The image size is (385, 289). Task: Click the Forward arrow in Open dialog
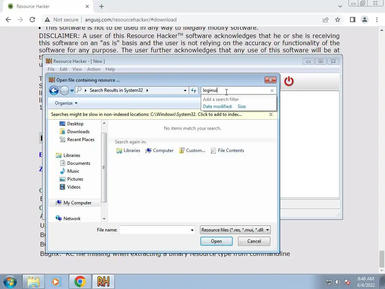point(64,90)
